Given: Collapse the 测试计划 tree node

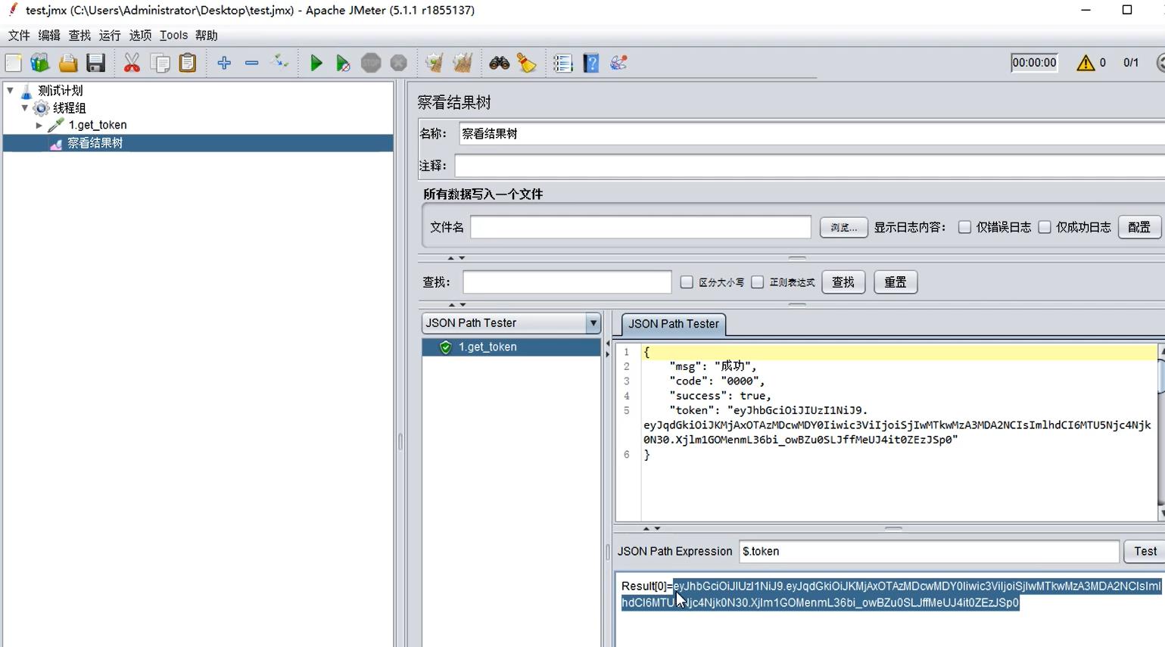Looking at the screenshot, I should [11, 90].
